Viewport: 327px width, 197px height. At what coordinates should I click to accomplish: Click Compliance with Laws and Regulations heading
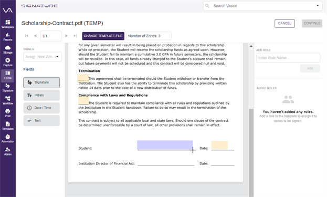tap(113, 96)
